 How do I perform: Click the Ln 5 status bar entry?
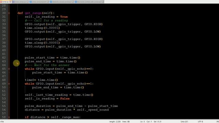[x=142, y=122]
